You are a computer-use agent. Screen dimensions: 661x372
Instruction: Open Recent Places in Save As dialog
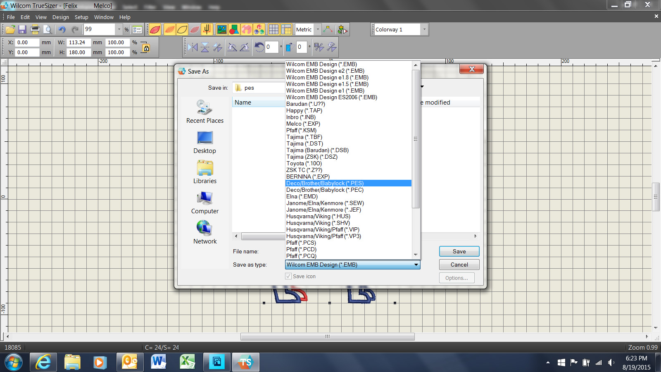pos(205,112)
